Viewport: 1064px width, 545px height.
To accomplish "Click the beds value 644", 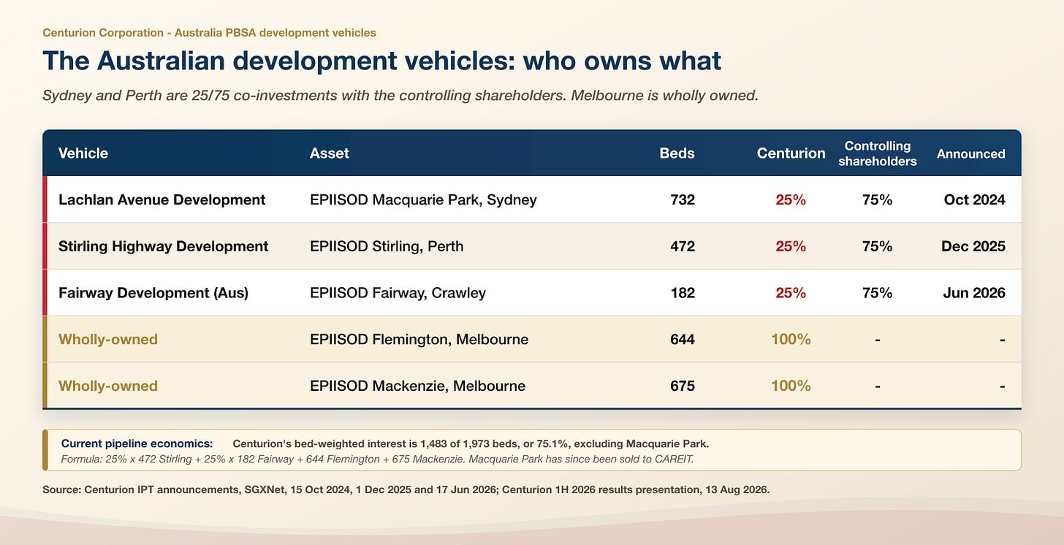I will point(683,339).
